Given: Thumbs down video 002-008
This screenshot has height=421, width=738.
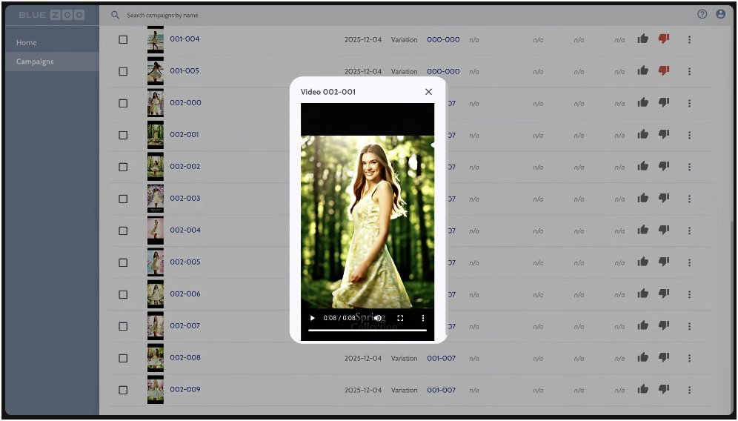Looking at the screenshot, I should [664, 358].
